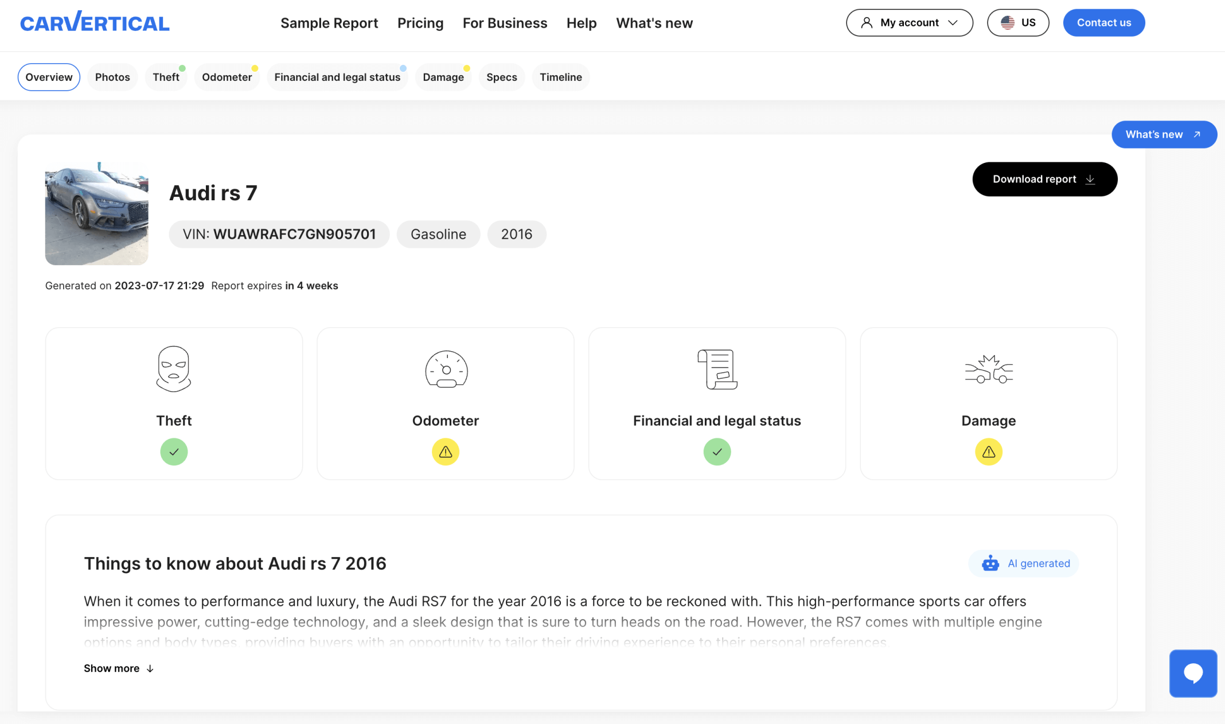Expand the My account dropdown
The image size is (1225, 724).
(909, 22)
